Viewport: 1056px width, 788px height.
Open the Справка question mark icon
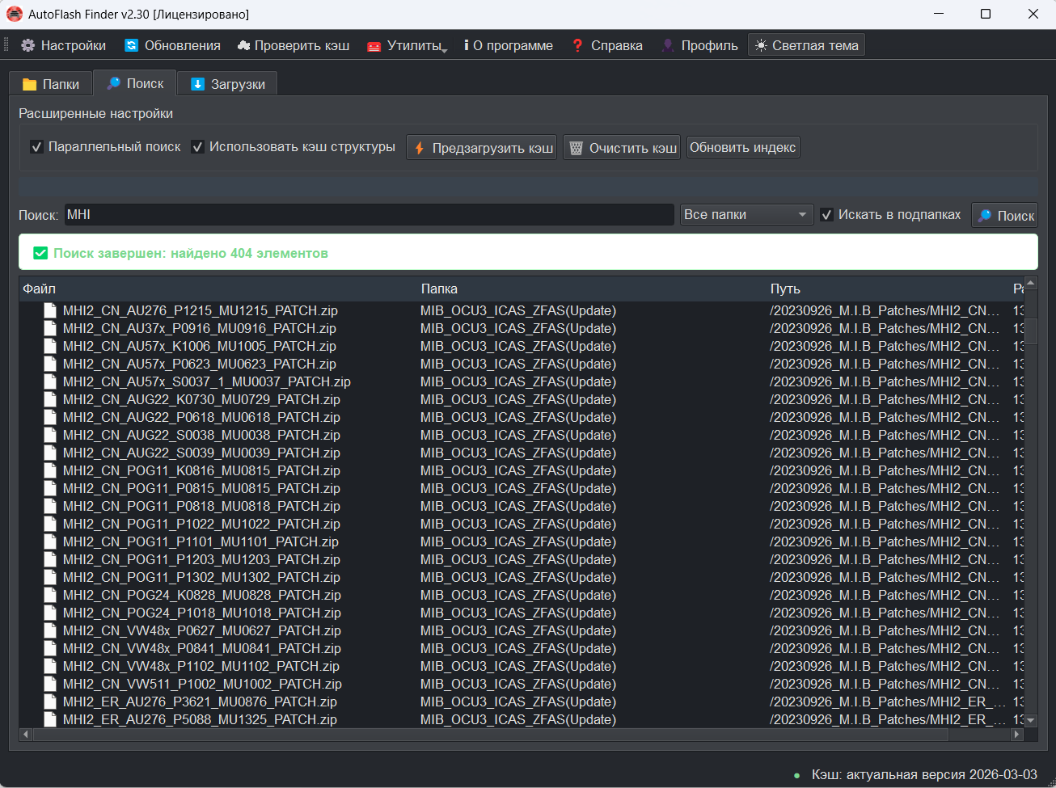point(577,45)
